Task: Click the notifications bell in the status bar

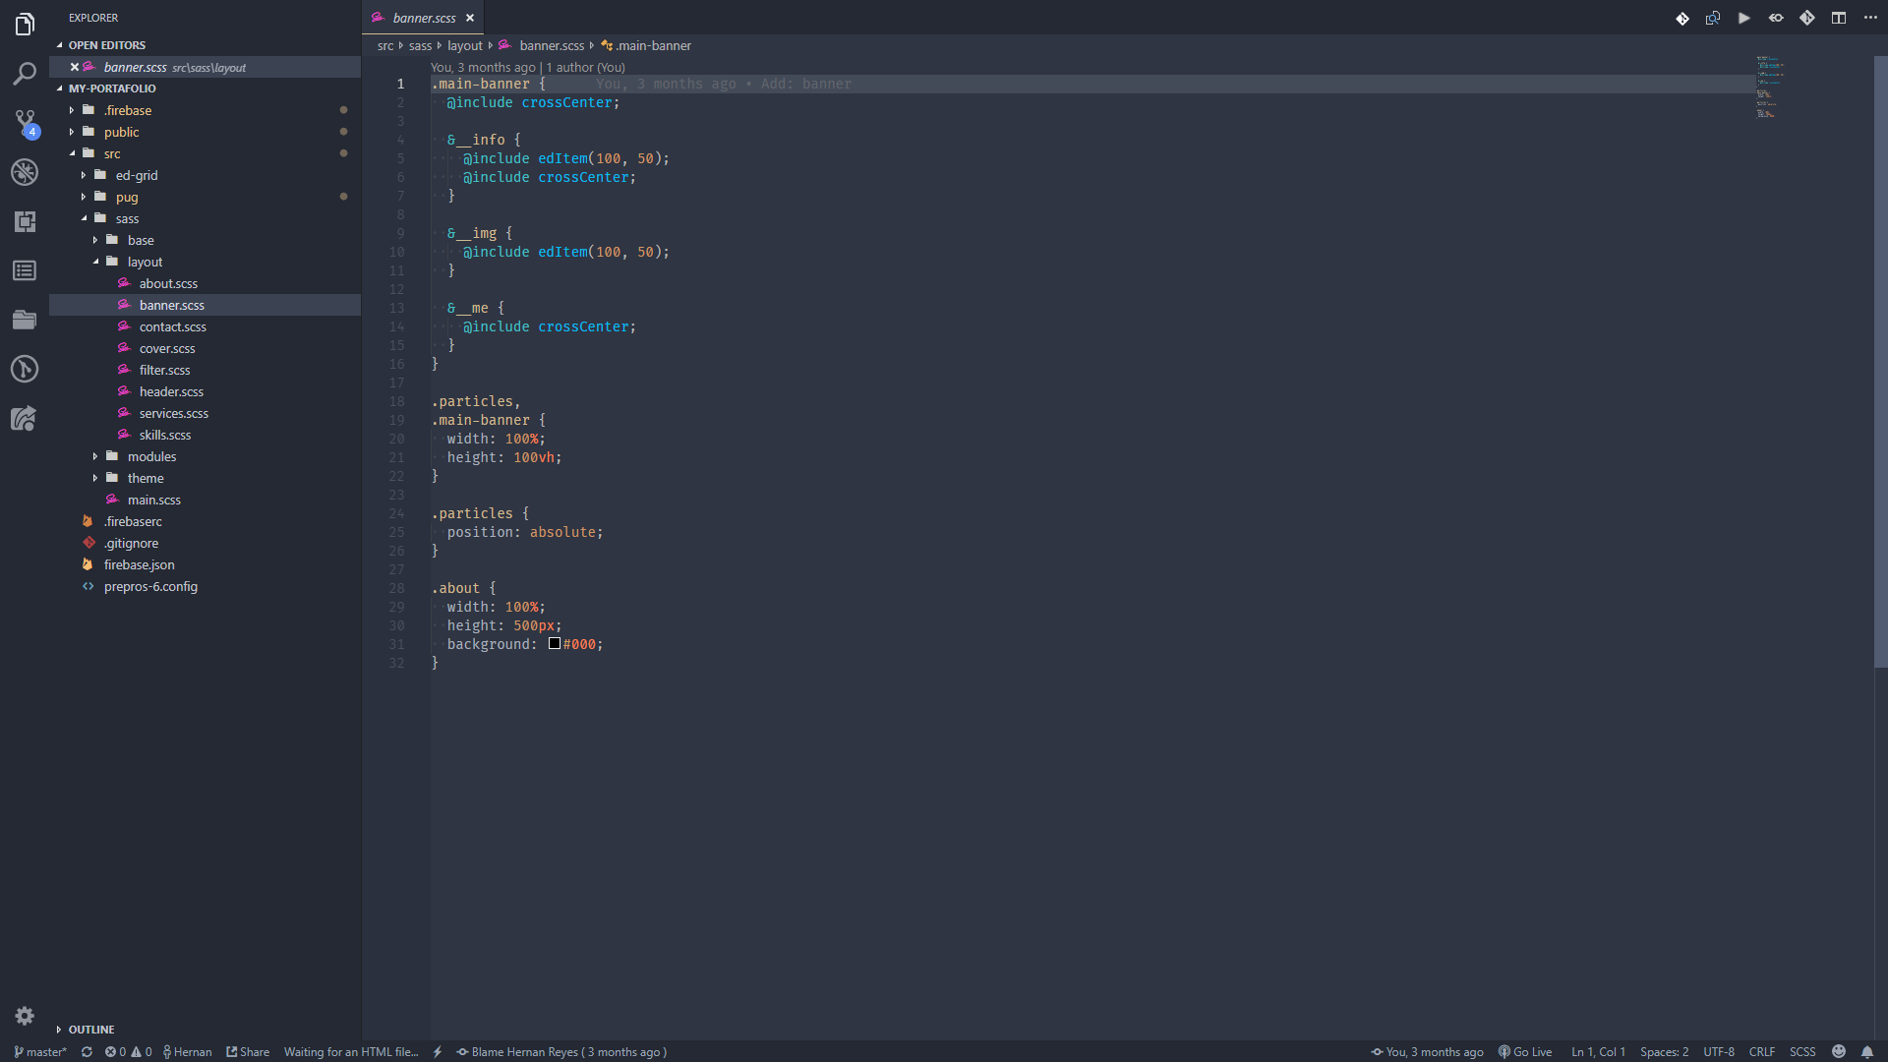Action: [x=1866, y=1051]
